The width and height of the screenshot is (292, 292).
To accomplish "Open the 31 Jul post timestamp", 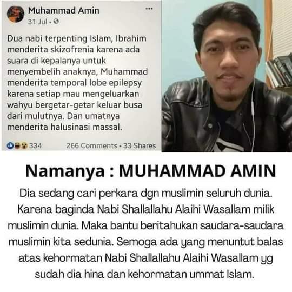I will click(x=37, y=22).
